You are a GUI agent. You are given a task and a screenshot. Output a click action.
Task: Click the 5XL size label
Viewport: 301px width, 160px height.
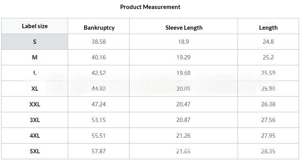tap(35, 151)
